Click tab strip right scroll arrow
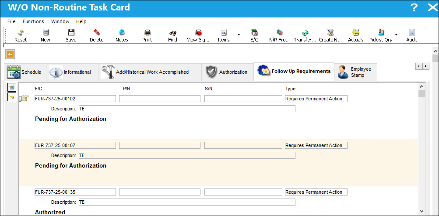 (x=426, y=66)
